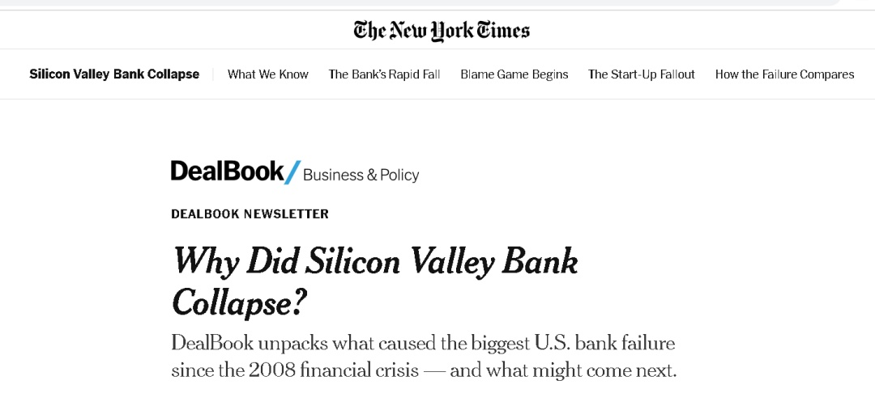This screenshot has height=406, width=875.
Task: Open the Silicon Valley Bank Collapse section heading
Action: tap(114, 74)
